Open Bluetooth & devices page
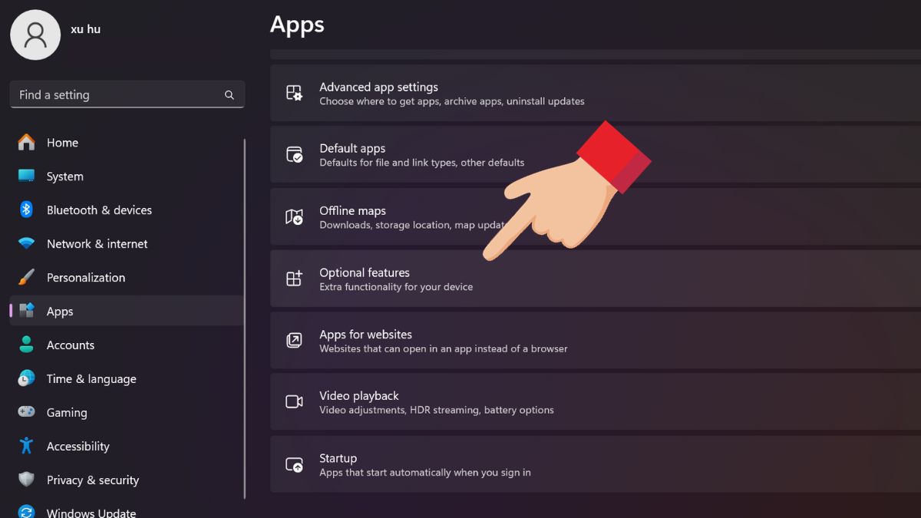This screenshot has height=518, width=921. pyautogui.click(x=127, y=210)
